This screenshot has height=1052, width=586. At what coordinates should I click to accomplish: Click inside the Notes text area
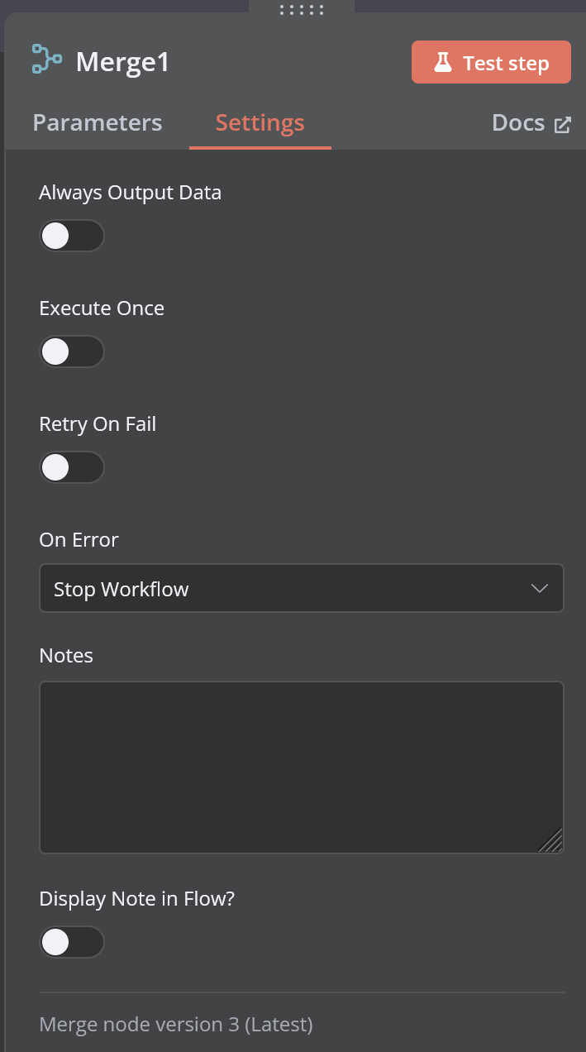pos(302,767)
